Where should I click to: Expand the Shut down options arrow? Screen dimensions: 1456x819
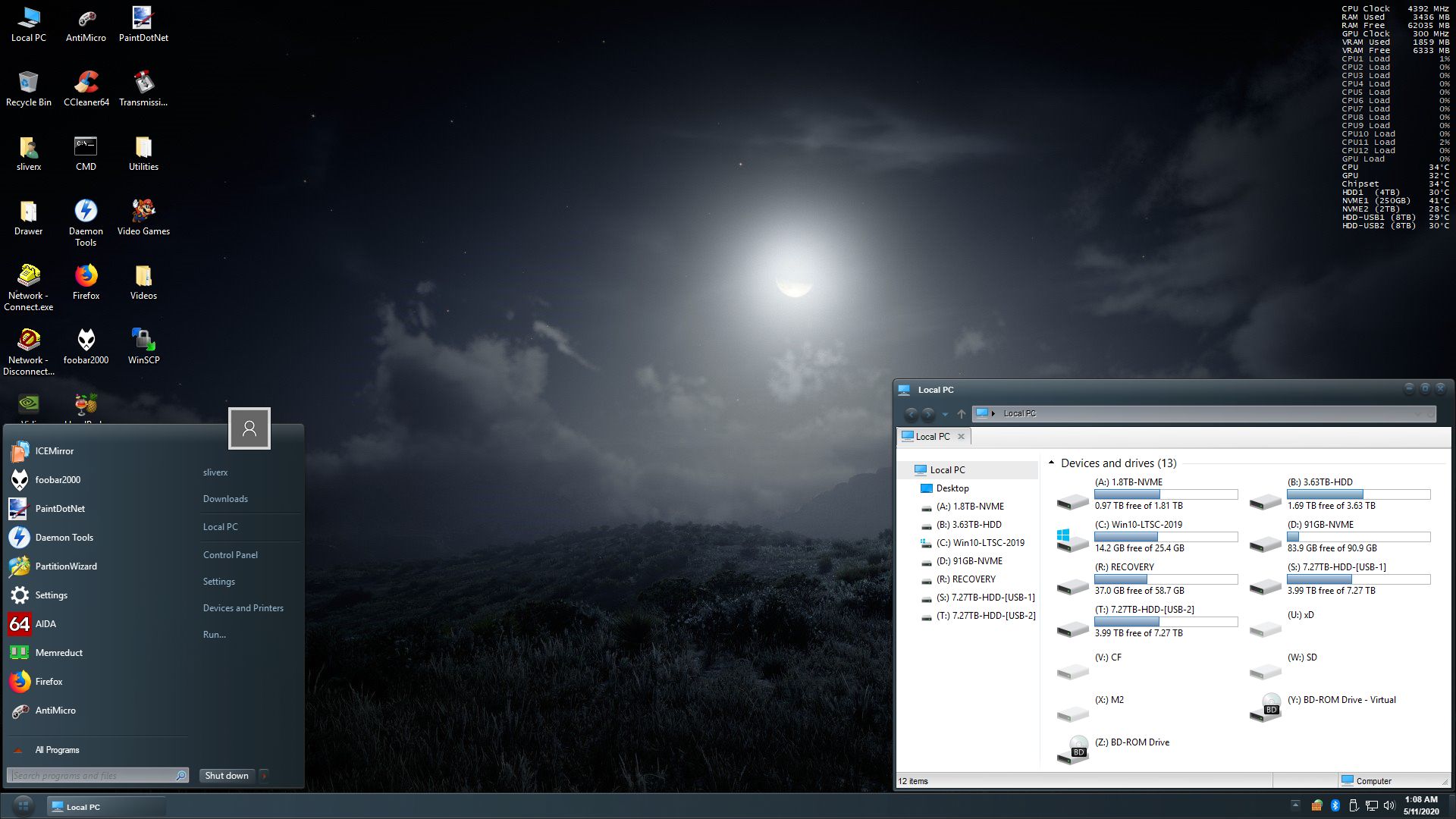[x=263, y=776]
